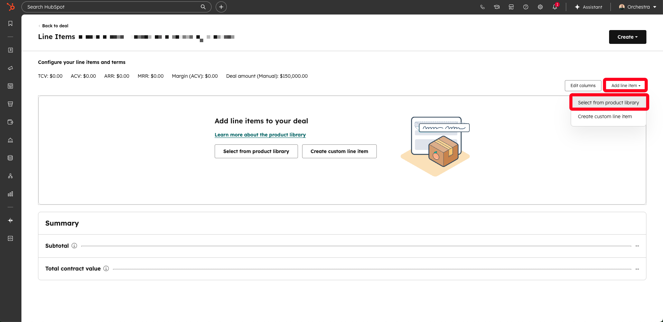Click into the Search HubSpot field
The height and width of the screenshot is (322, 663).
[112, 7]
